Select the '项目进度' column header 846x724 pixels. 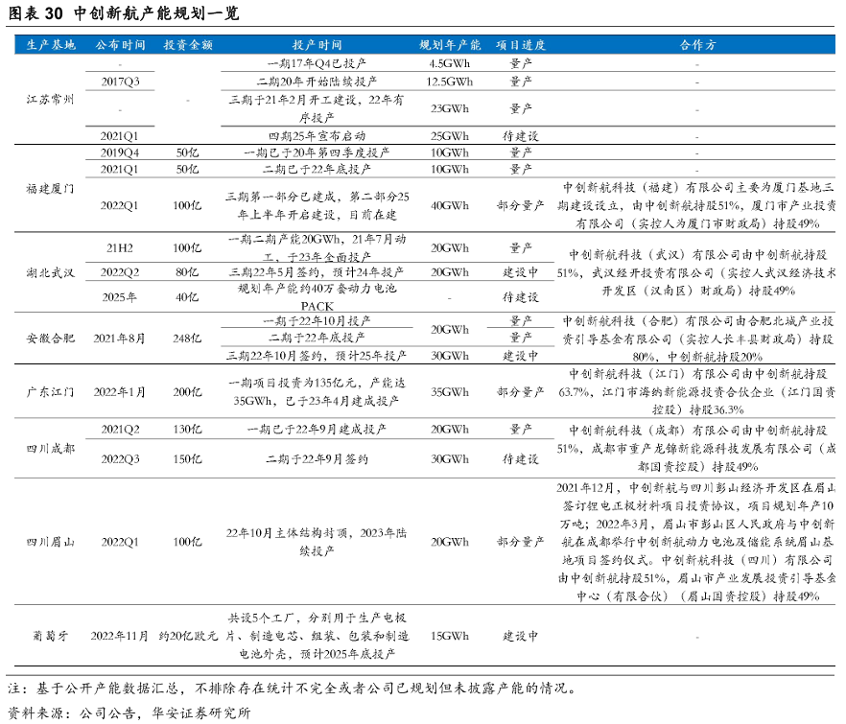click(521, 45)
